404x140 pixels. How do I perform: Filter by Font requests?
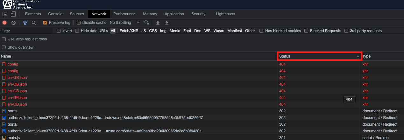[187, 31]
